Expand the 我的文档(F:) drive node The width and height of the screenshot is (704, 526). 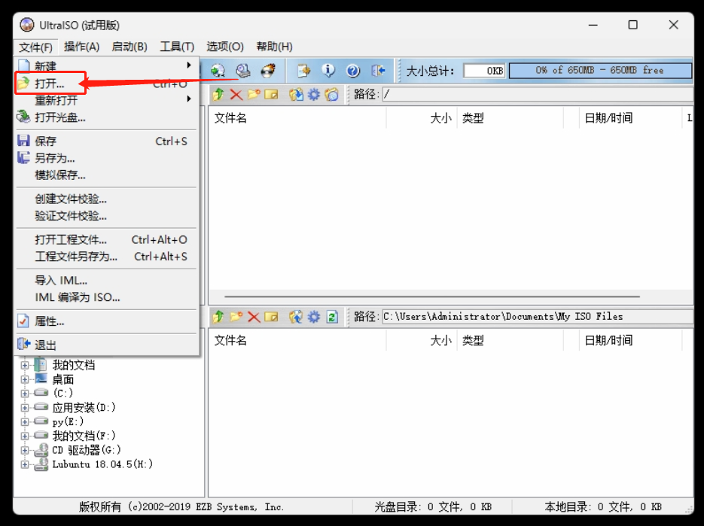(25, 436)
